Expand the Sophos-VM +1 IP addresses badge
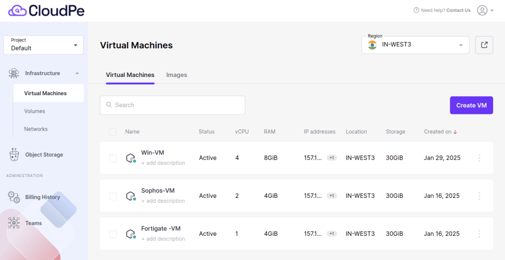Viewport: 505px width, 260px height. tap(332, 196)
